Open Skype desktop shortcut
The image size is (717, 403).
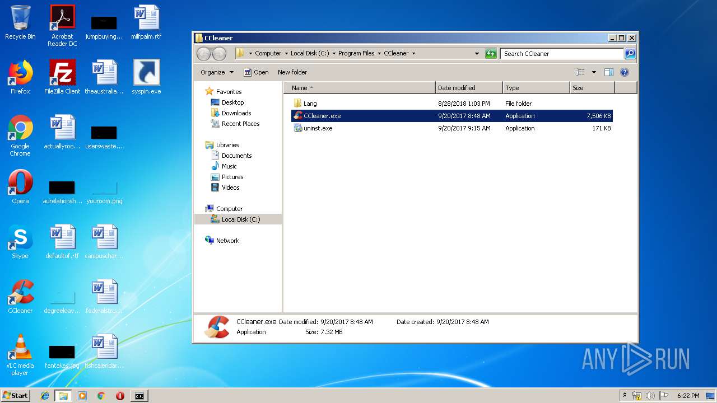[20, 241]
